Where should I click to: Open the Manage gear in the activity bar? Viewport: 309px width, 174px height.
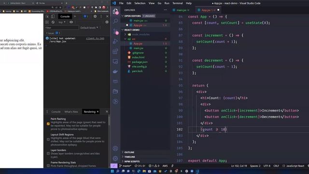click(x=115, y=158)
